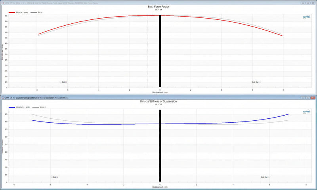
Task: Select the red Bl (|x| < x prot) legend entry
Action: (18, 13)
